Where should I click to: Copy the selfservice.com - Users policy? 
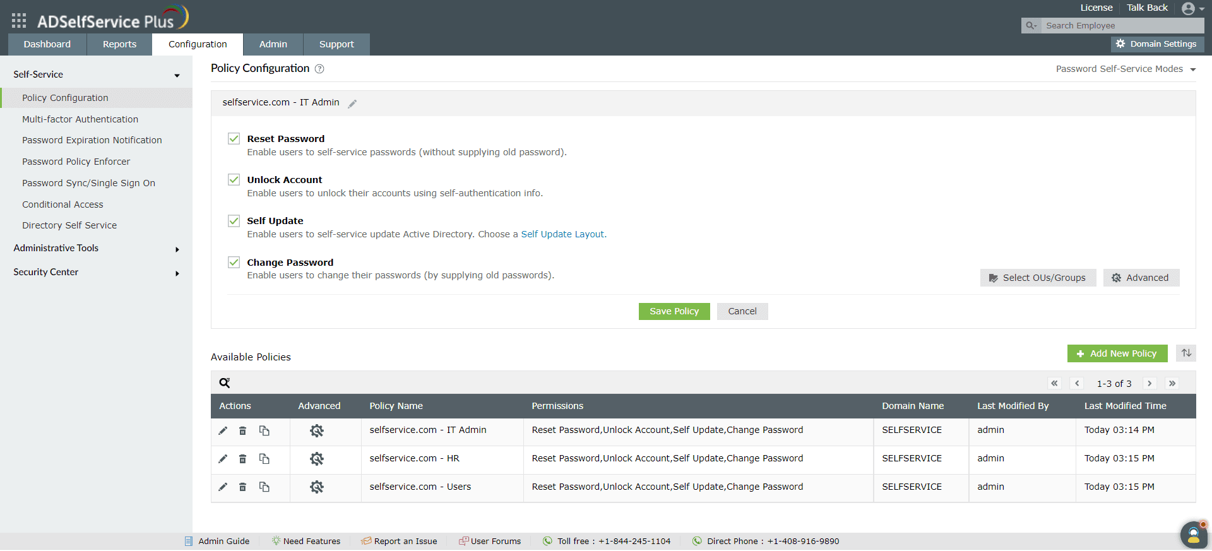pos(264,487)
